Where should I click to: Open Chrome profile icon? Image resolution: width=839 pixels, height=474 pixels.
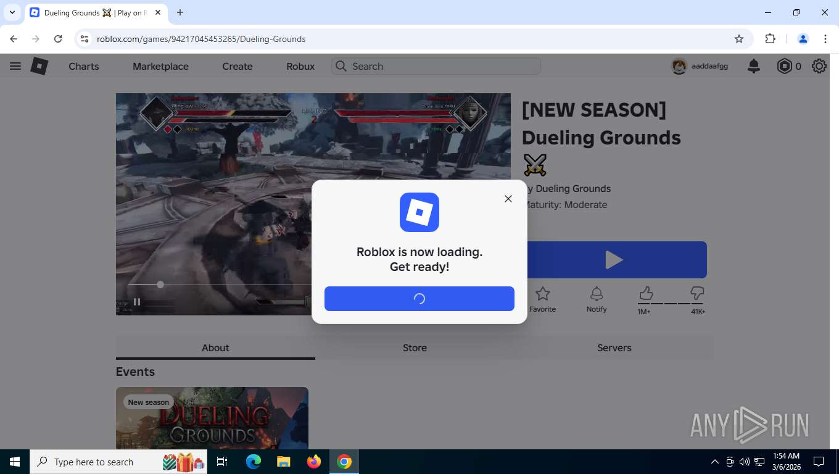(803, 39)
